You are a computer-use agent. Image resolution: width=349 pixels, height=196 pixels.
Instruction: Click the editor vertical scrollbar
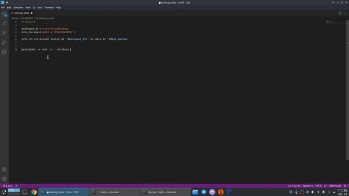point(347,90)
